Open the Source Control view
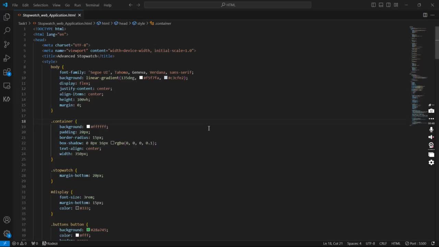Viewport: 439px width, 247px height. pyautogui.click(x=7, y=44)
